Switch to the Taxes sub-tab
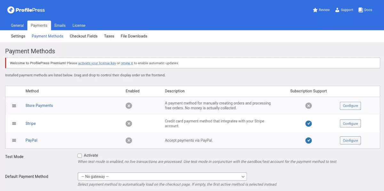Screen dimensions: 384x191 pos(109,36)
